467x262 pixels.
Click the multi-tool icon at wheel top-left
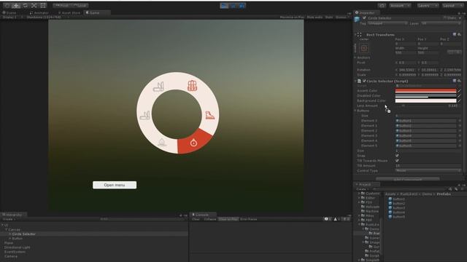click(158, 87)
